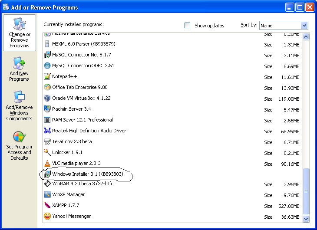
Task: Click the VLC media player cone icon
Action: (47, 163)
